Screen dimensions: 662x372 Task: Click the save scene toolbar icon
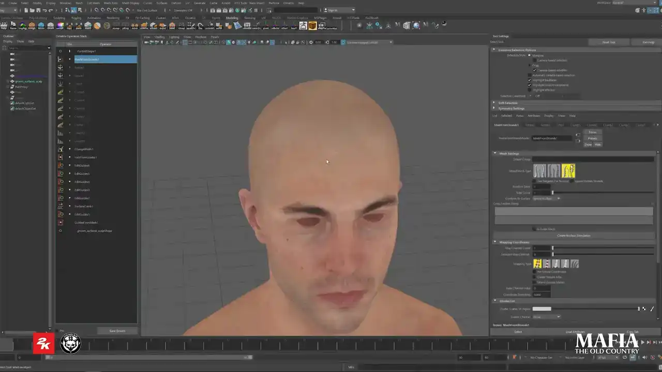pos(39,10)
